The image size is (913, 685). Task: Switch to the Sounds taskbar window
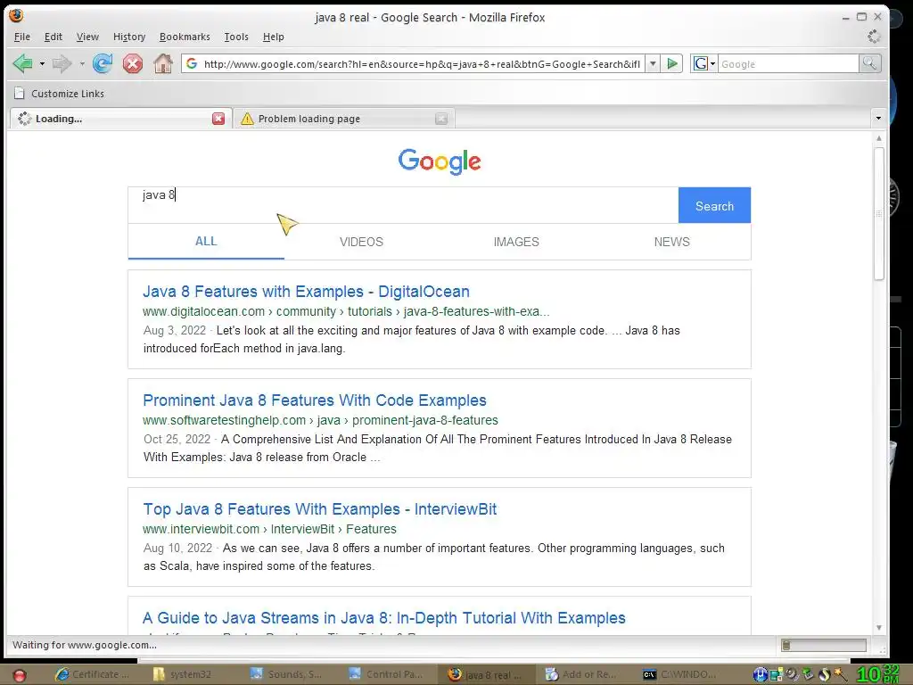(286, 674)
